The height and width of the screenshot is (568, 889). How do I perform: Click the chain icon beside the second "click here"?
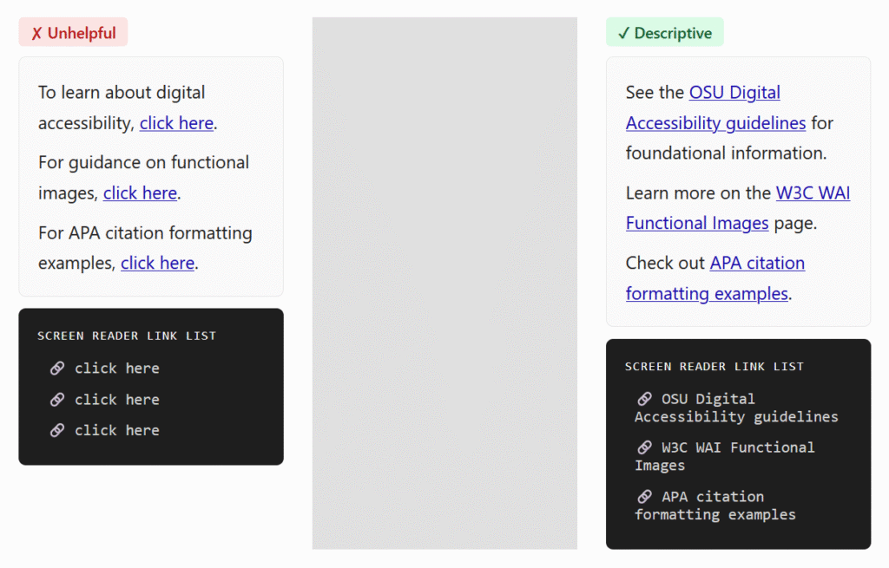(57, 399)
